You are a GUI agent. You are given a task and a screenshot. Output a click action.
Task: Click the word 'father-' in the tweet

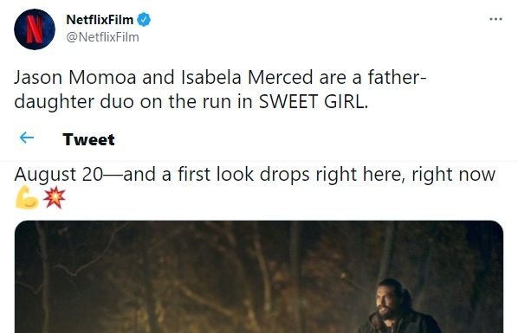(397, 78)
